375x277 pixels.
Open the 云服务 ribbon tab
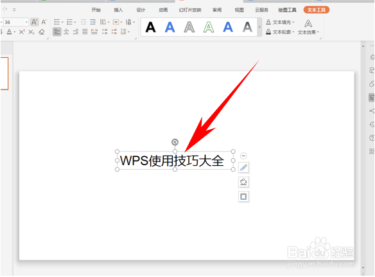[261, 10]
